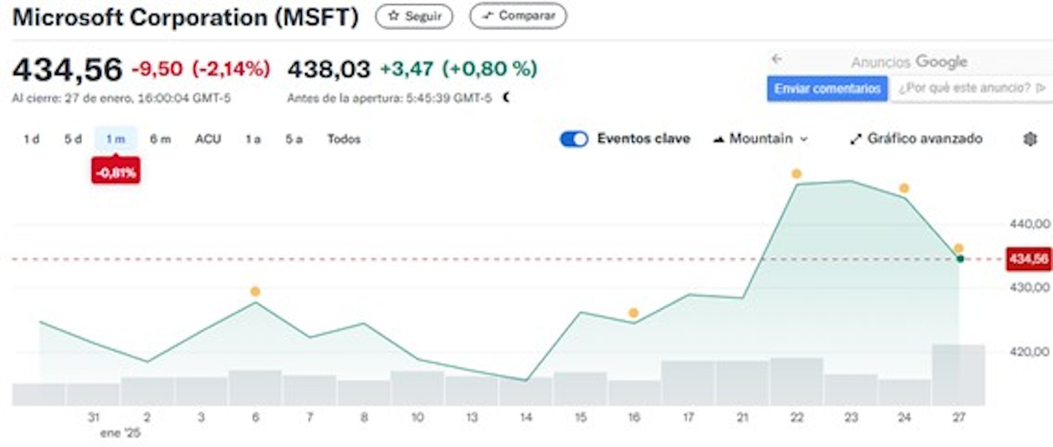Open chart settings gear icon
1053x447 pixels.
[x=1030, y=139]
